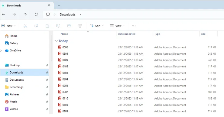
Task: Expand the chevron after the monitor icon
Action: (x=55, y=15)
